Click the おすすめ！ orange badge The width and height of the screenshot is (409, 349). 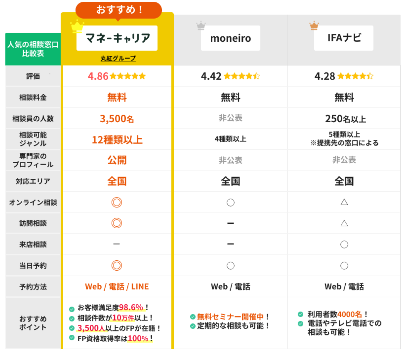point(119,10)
